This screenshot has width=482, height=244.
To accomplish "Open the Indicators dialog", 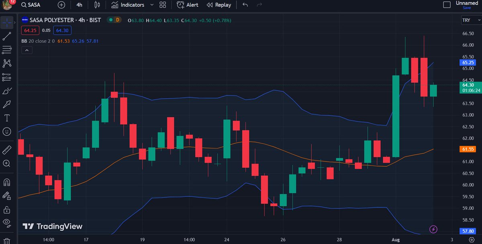I will [x=127, y=5].
